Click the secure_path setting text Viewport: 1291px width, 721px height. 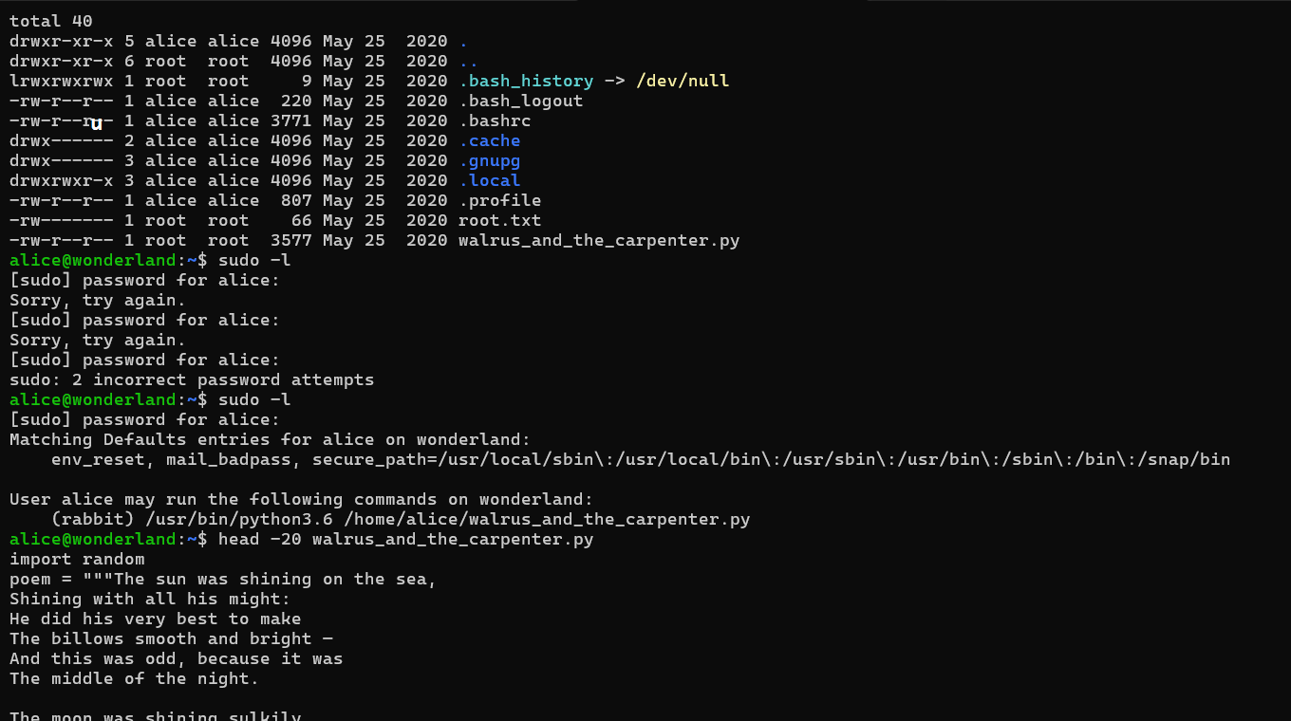coord(772,459)
